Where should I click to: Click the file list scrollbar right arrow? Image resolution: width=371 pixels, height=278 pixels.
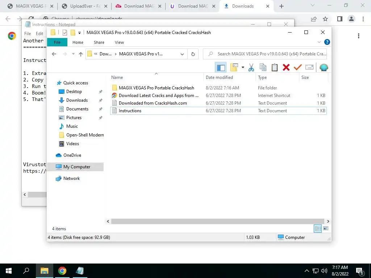click(x=328, y=221)
